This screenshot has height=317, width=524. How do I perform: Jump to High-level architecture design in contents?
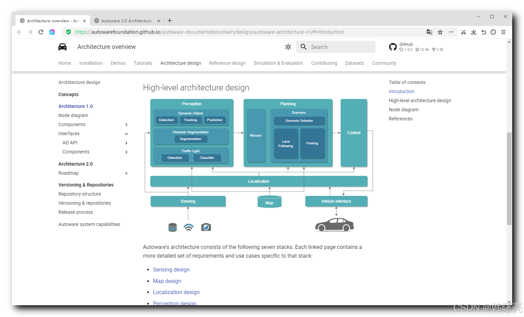click(x=420, y=100)
